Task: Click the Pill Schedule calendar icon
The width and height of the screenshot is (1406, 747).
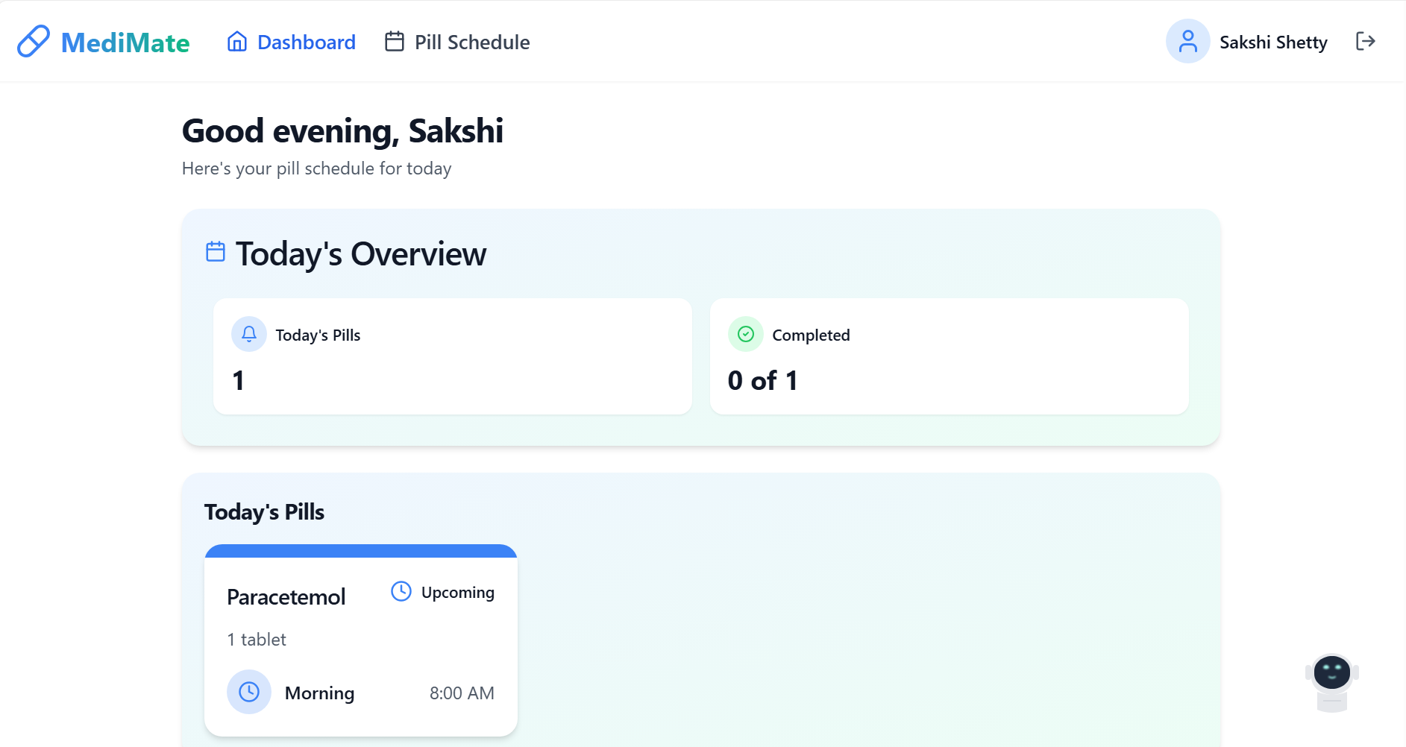Action: pos(395,42)
